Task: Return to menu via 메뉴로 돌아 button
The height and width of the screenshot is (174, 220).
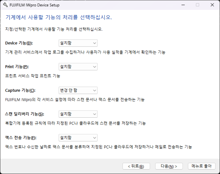Action: pos(202,166)
